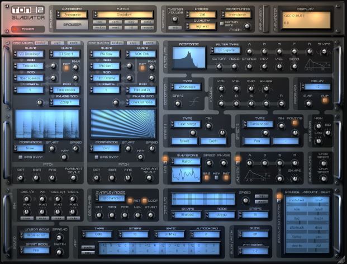
Task: Open the Granular noise phase mod selector
Action: [x=141, y=102]
